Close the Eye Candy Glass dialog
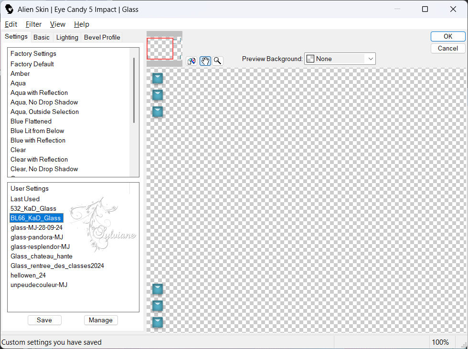 click(453, 9)
